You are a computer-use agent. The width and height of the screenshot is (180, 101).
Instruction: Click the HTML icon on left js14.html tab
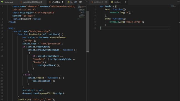click(x=50, y=2)
